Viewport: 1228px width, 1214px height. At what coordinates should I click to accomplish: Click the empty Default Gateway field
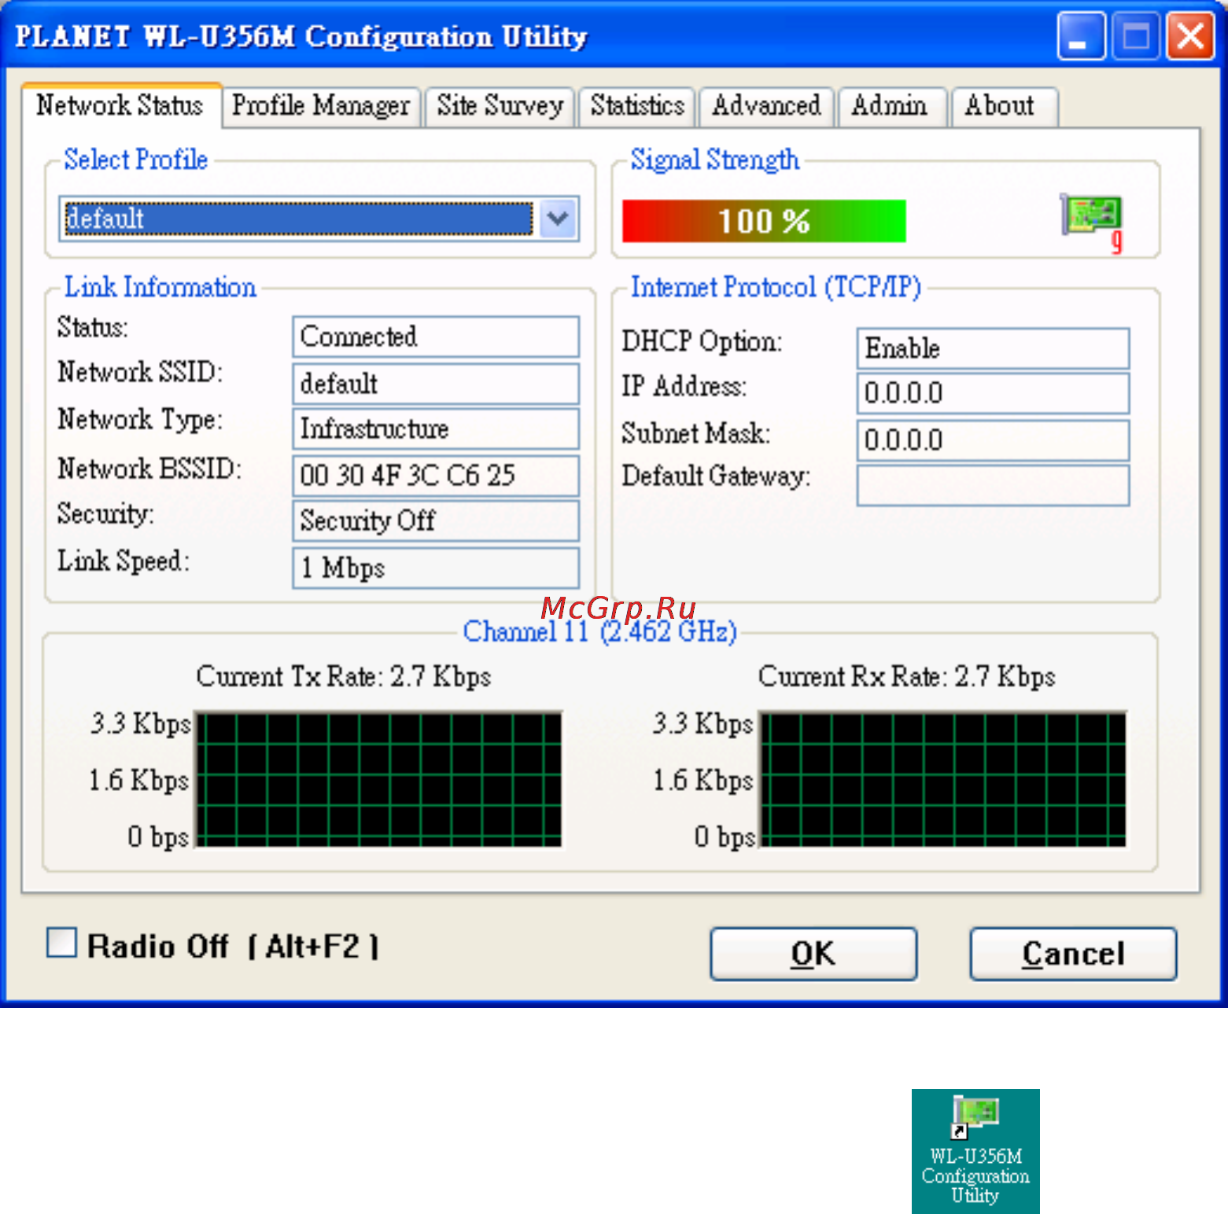pos(993,485)
